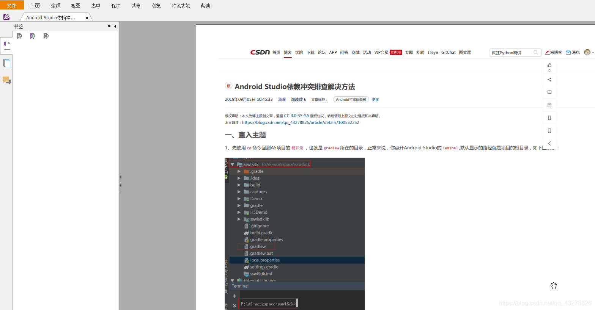Image resolution: width=595 pixels, height=310 pixels.
Task: Click the bookmark favorite icon in side toolbar
Action: (x=549, y=118)
